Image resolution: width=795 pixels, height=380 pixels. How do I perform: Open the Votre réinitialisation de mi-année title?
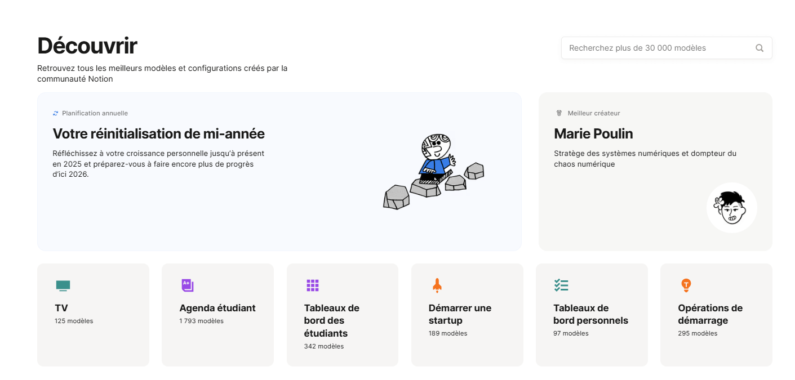coord(158,133)
